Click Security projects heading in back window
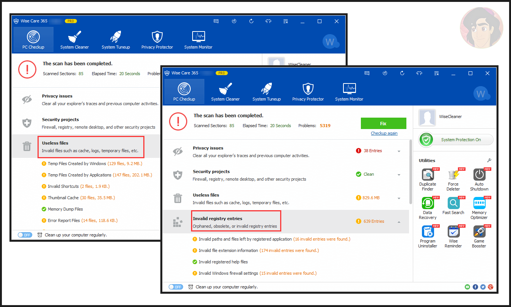 (x=61, y=120)
